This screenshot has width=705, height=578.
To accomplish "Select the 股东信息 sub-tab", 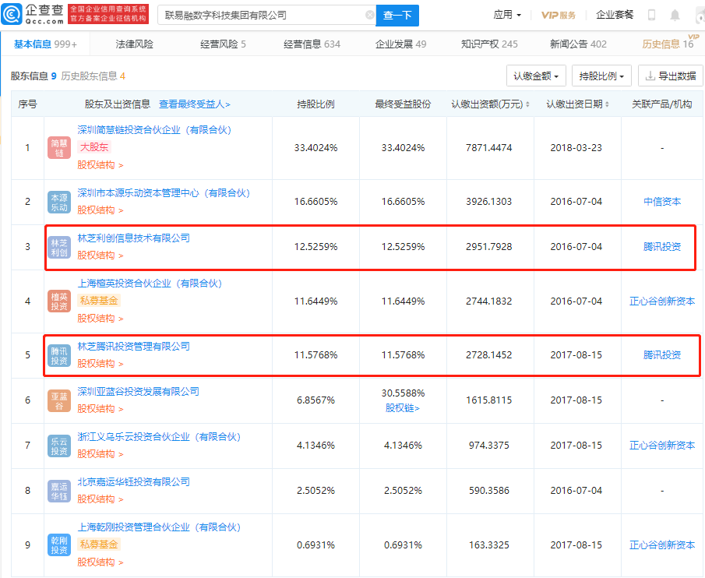I will click(33, 76).
